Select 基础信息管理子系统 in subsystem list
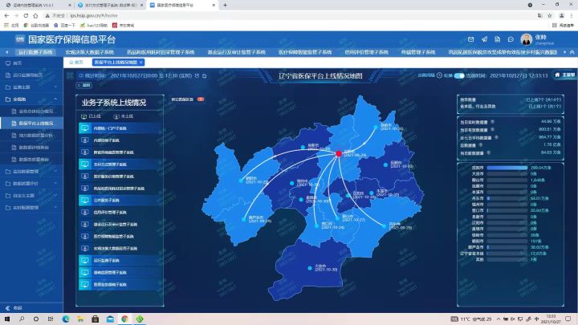Screen dimensions: 578x325 coord(120,273)
